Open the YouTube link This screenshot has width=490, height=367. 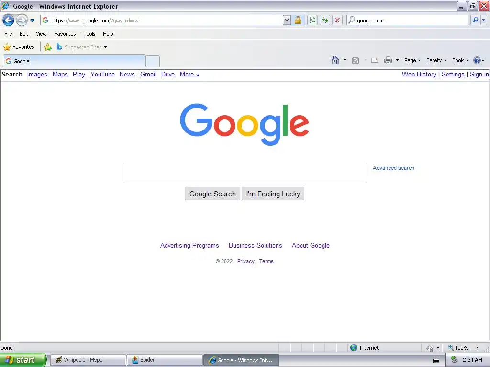[102, 74]
